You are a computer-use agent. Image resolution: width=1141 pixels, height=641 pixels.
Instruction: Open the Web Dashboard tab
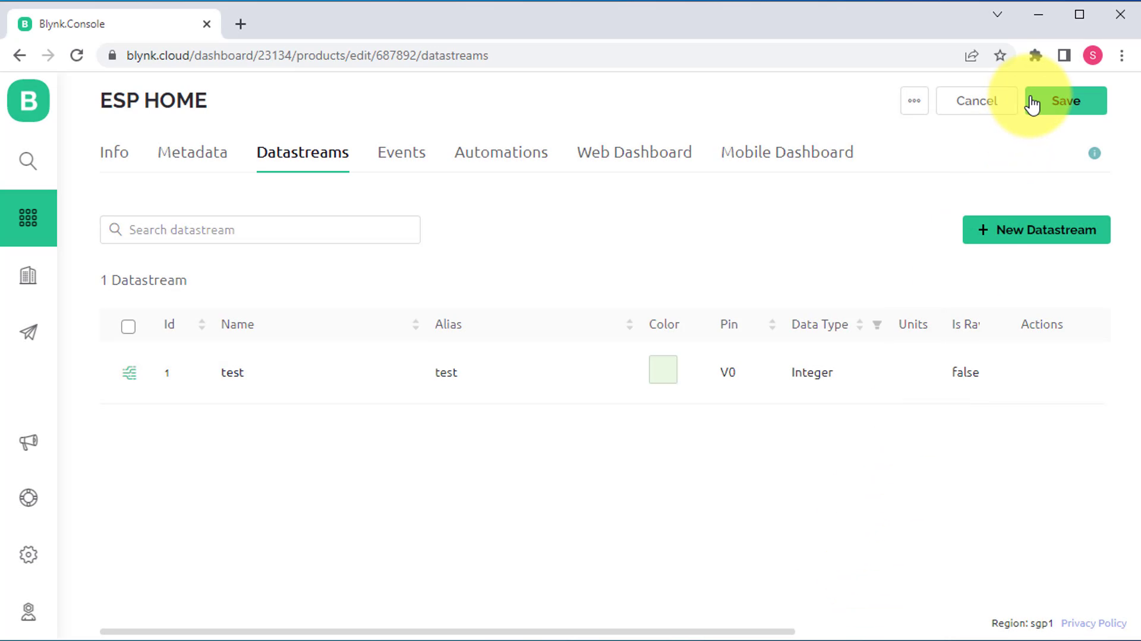click(x=634, y=153)
